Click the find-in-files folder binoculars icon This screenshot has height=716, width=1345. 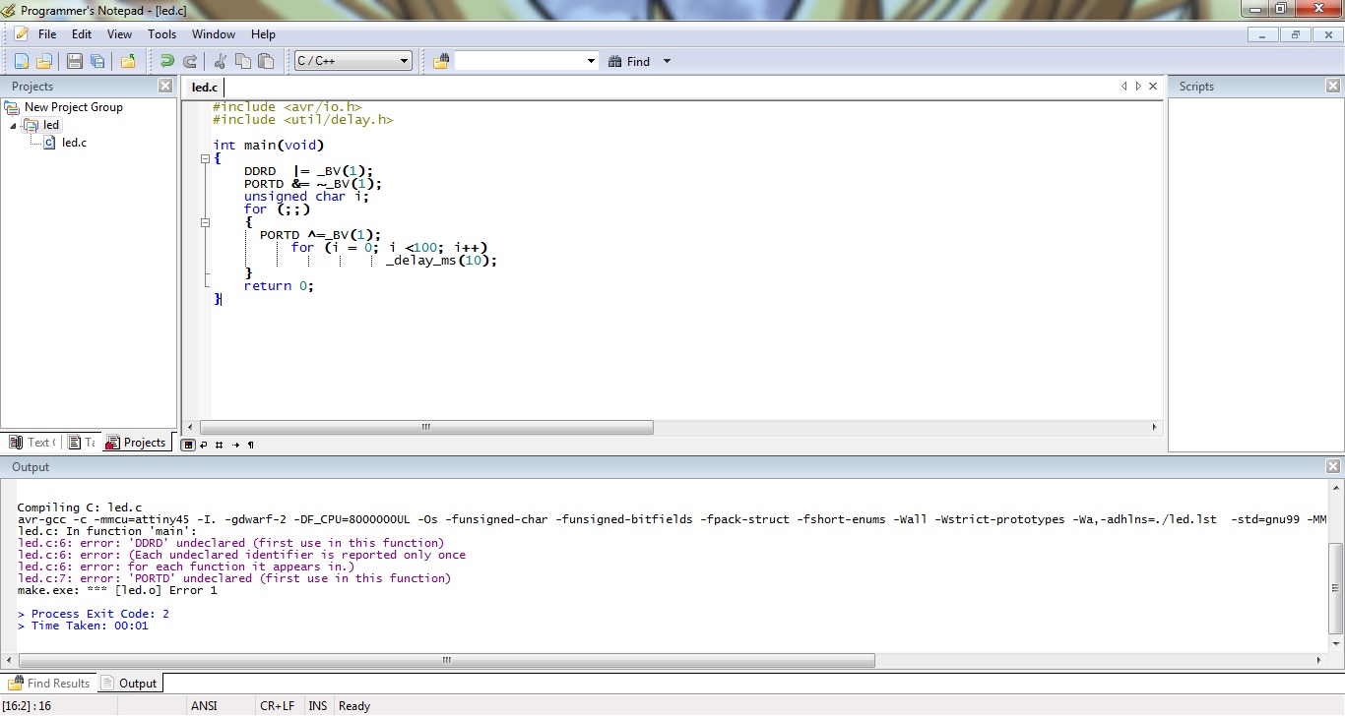441,61
